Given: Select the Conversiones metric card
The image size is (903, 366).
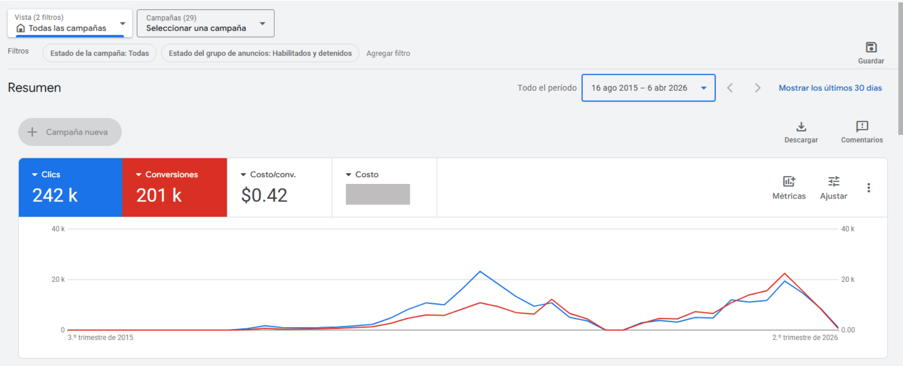Looking at the screenshot, I should click(x=174, y=188).
